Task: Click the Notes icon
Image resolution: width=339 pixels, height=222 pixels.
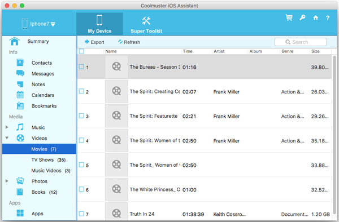Action: tap(20, 84)
